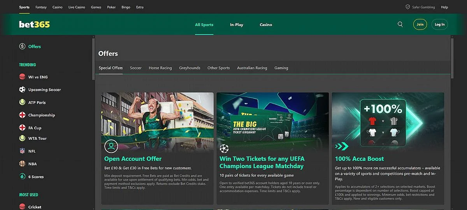Screen dimensions: 467x210
Task: Click the tennis ball icon beside WTA Tour
Action: [x=22, y=138]
